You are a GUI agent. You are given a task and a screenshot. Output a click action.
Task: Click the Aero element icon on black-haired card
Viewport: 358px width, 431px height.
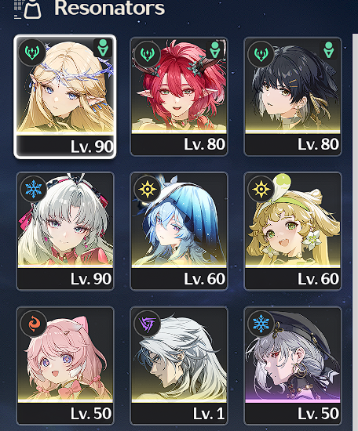click(261, 54)
